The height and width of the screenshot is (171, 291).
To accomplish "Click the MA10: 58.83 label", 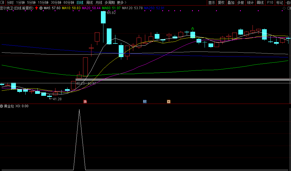I will 71,8.
